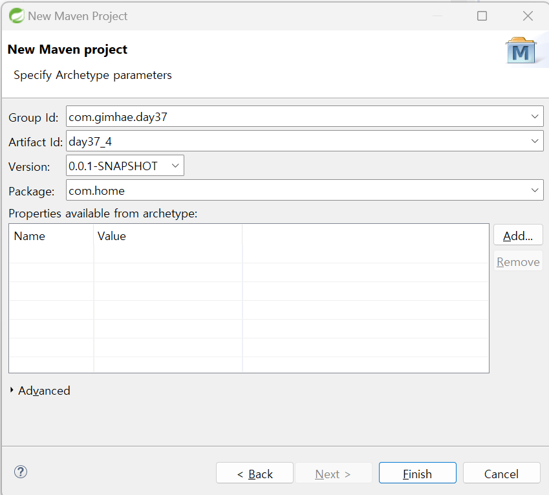Click the Maven M wizard banner icon

click(x=521, y=50)
